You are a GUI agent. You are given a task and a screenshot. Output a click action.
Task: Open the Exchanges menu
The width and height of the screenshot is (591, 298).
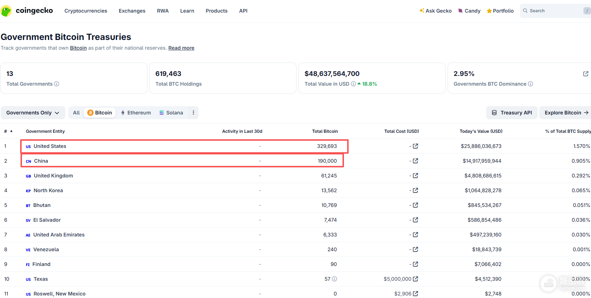tap(132, 11)
